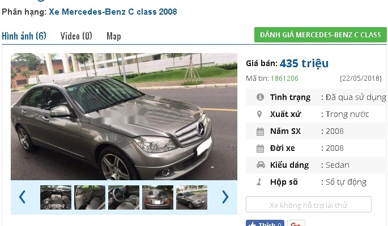Click the calendar icon beside Đời xe
Screen dimensions: 388x226
tap(260, 148)
